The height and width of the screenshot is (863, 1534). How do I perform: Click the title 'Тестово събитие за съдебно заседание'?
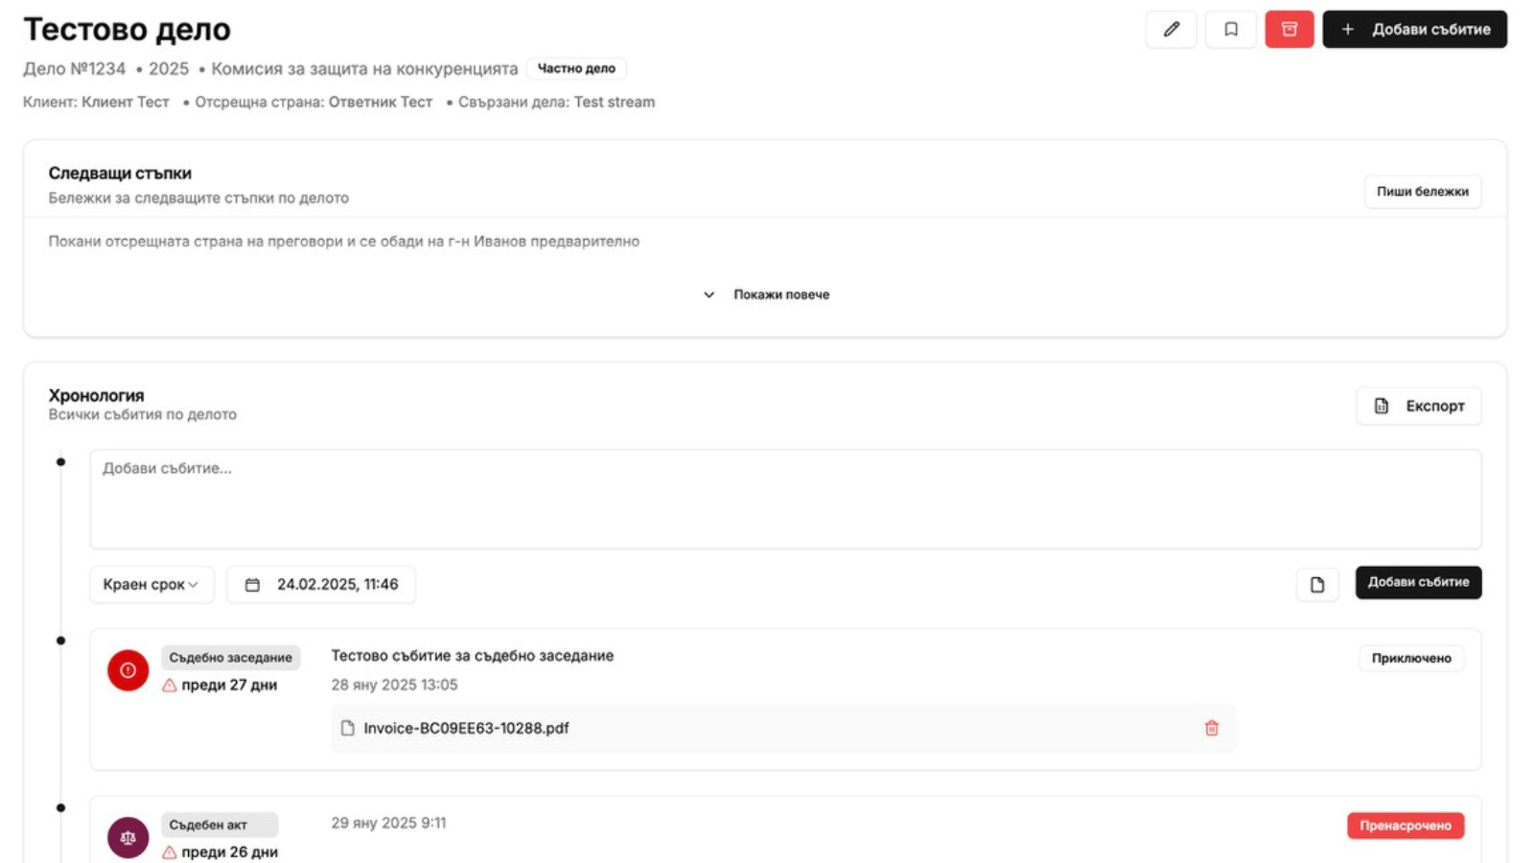click(473, 656)
